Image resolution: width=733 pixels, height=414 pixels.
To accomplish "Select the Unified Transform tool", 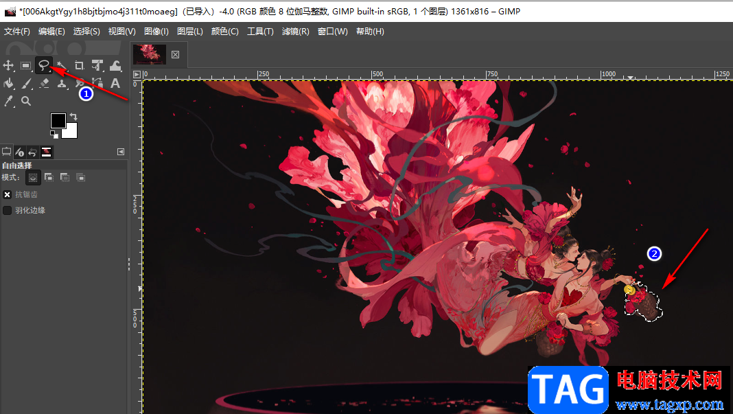I will 97,65.
